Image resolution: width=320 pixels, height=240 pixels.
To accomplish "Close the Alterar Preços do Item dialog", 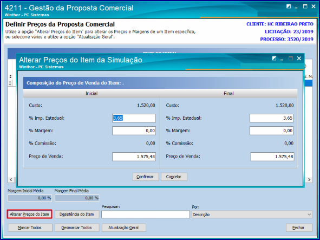I will click(299, 59).
